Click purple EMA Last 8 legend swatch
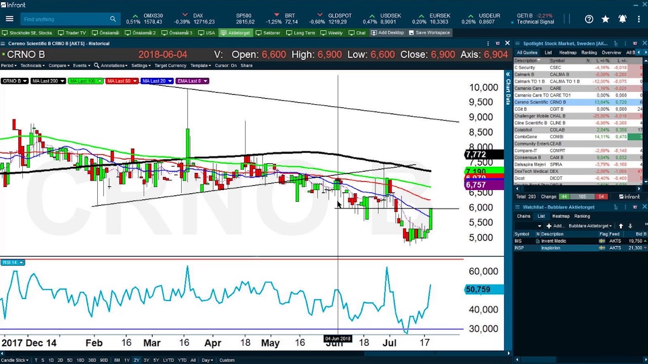Viewport: 648px width, 364px height. (192, 81)
